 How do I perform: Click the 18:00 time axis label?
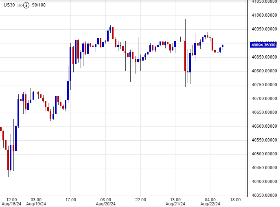pos(235,200)
